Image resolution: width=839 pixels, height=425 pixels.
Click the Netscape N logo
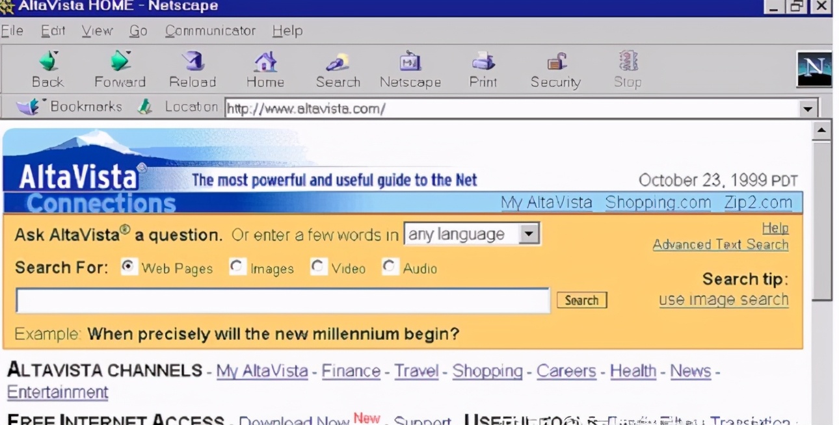point(814,70)
